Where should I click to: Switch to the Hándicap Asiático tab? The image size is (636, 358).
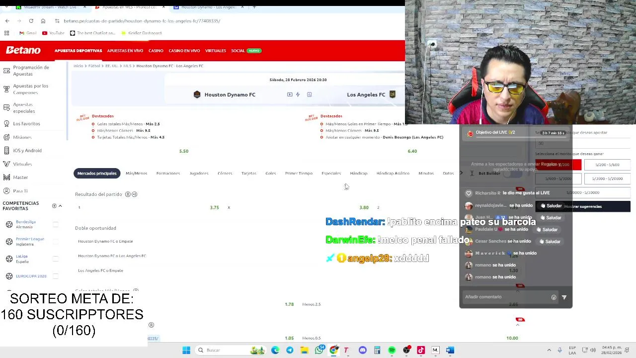[393, 173]
